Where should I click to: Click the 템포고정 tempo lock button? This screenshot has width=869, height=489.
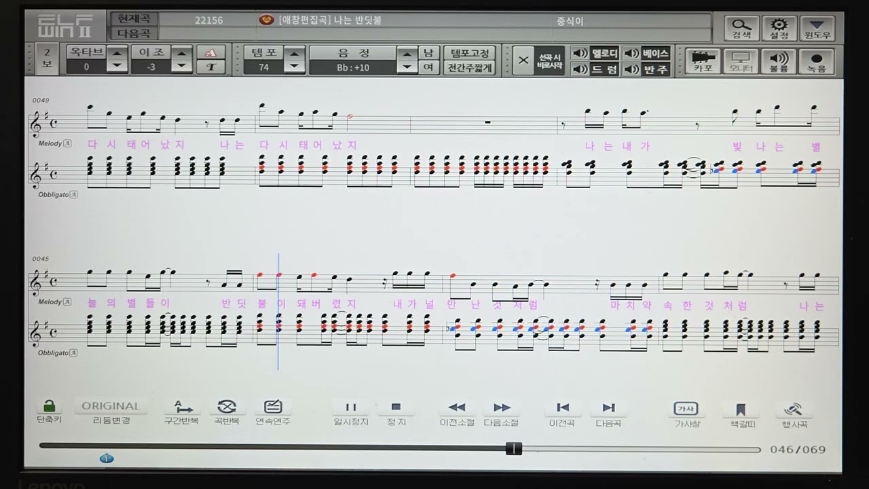coord(469,52)
